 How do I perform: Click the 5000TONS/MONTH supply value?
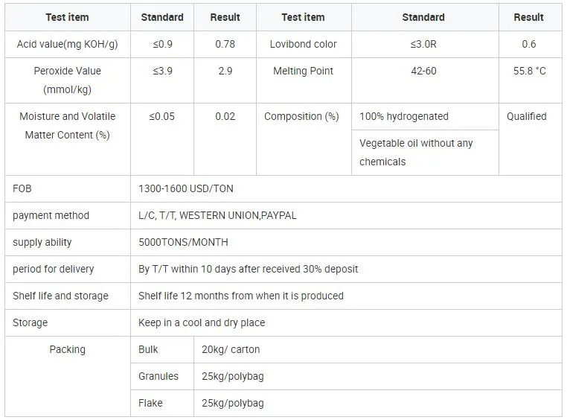pyautogui.click(x=183, y=242)
